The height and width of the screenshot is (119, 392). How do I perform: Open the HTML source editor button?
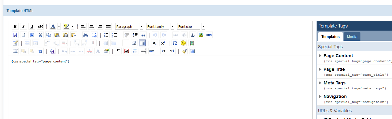pyautogui.click(x=209, y=35)
